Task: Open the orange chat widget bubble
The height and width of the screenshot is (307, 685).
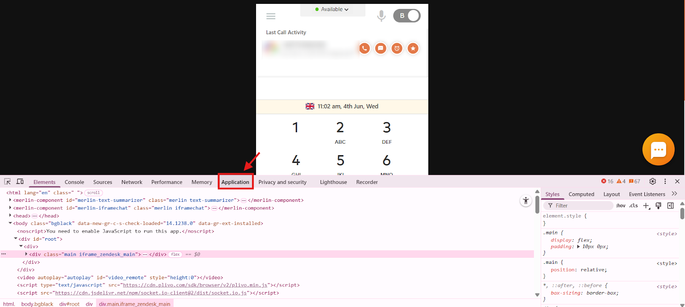Action: point(658,149)
